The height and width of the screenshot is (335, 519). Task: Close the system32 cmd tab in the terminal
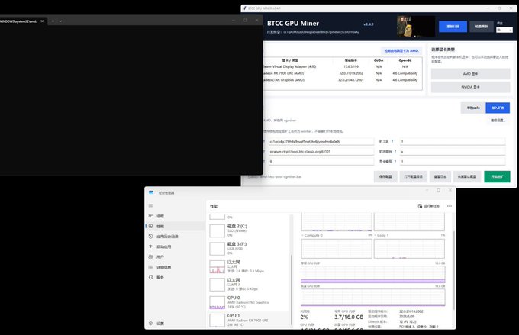[42, 21]
